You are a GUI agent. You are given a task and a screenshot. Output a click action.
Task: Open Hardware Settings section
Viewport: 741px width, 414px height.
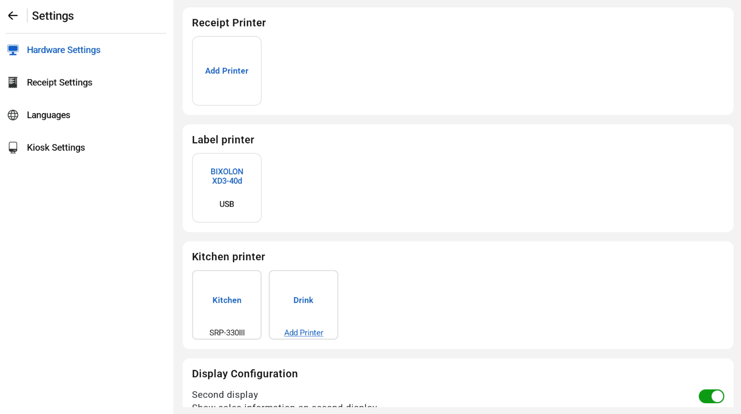[64, 50]
